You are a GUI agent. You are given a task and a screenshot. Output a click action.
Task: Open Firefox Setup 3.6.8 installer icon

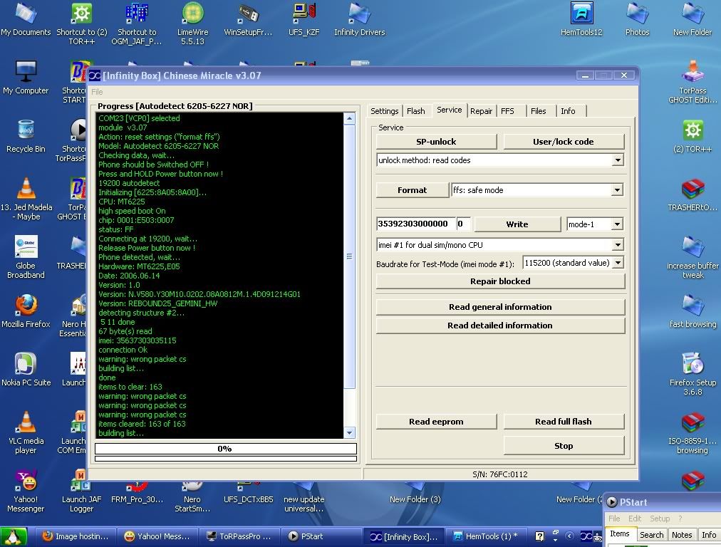click(x=693, y=374)
